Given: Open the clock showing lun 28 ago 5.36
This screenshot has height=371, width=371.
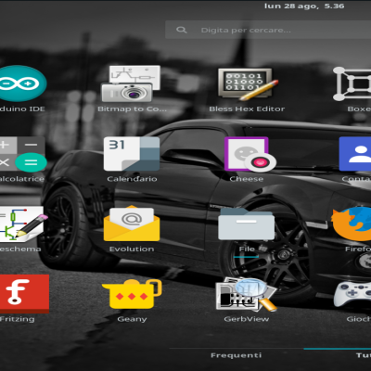Looking at the screenshot, I should 304,6.
